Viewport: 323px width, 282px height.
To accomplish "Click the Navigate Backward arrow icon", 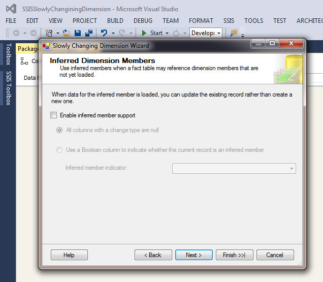I will click(16, 33).
